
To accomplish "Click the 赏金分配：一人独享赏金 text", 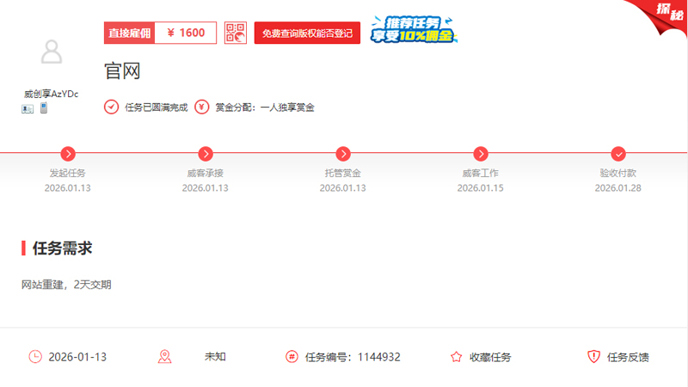I will tap(265, 107).
